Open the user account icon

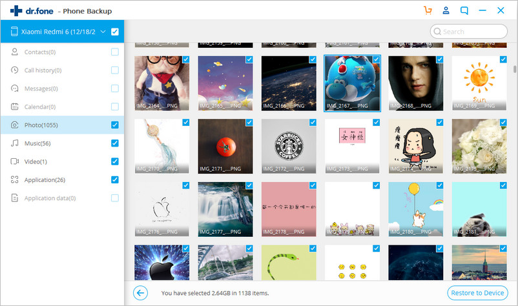point(446,10)
